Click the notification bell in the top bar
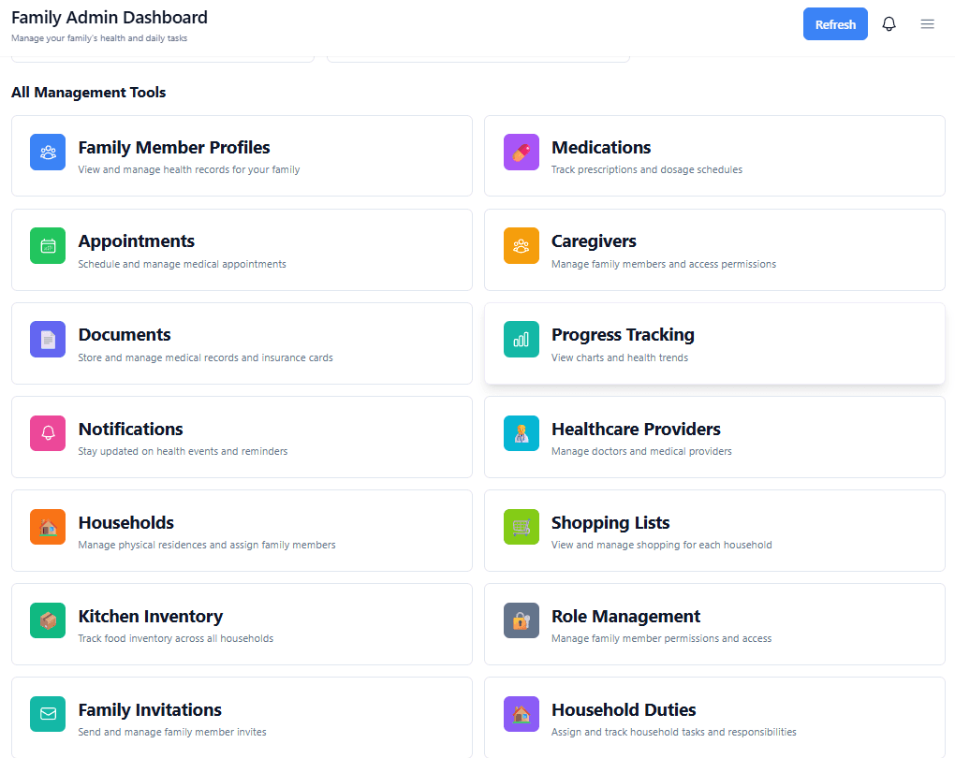The image size is (955, 758). click(x=889, y=23)
